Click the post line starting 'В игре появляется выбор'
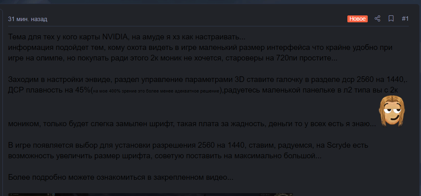Screen dimensions: 421x196 (x=188, y=145)
